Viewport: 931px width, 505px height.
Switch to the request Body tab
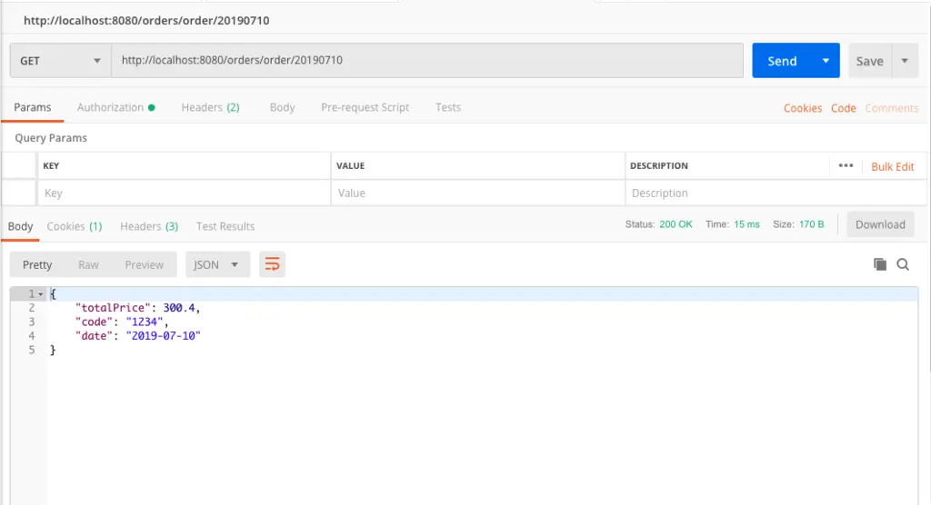(x=282, y=107)
